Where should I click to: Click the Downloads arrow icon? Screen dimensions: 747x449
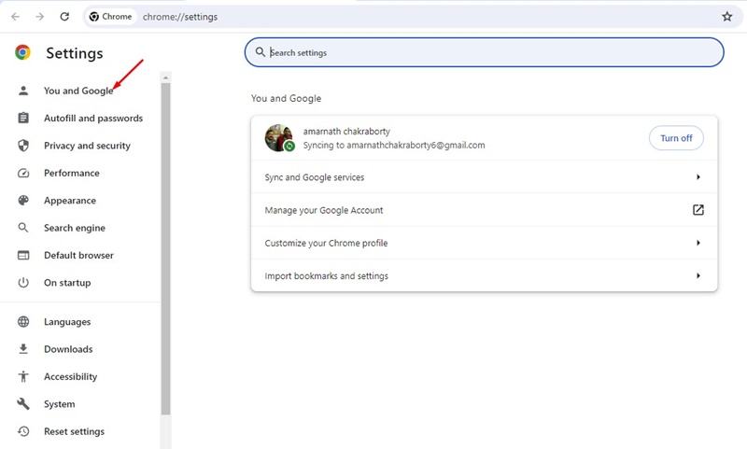23,349
